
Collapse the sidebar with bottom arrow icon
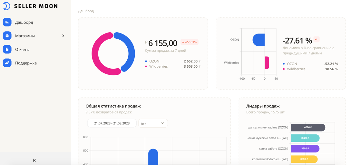click(x=34, y=160)
